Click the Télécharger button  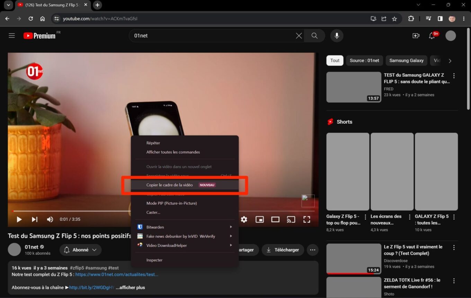[283, 250]
